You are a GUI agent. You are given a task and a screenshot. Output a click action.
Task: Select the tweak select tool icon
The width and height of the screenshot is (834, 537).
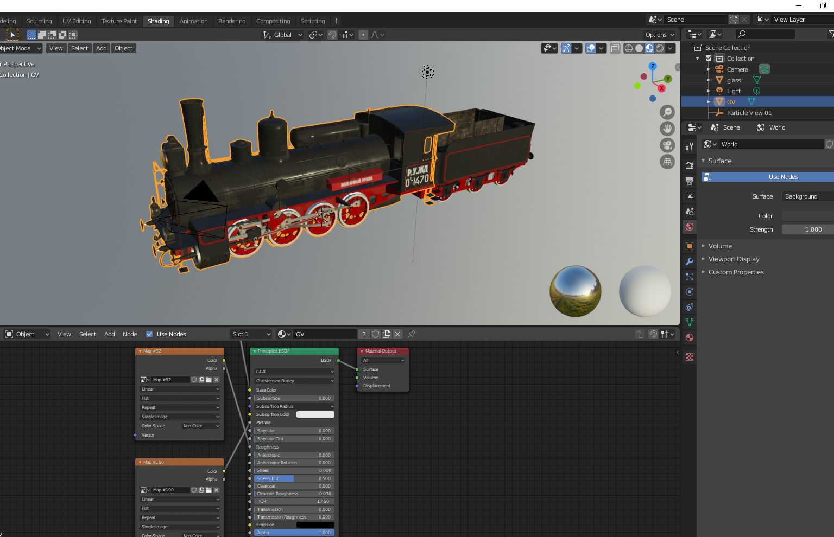click(12, 35)
